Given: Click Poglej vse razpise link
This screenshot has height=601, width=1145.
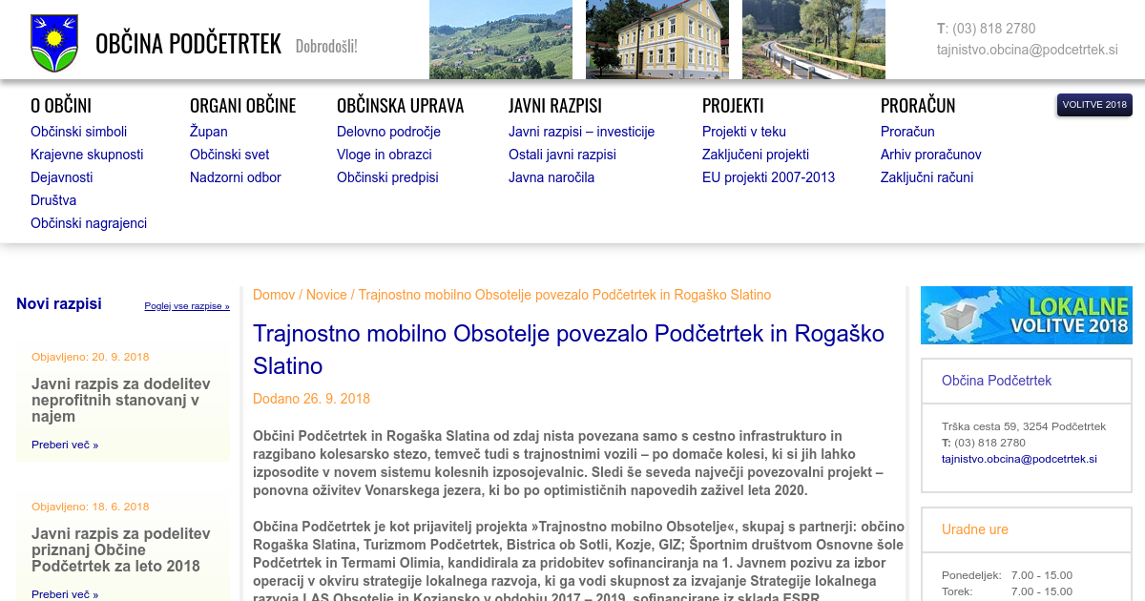Looking at the screenshot, I should pyautogui.click(x=187, y=306).
